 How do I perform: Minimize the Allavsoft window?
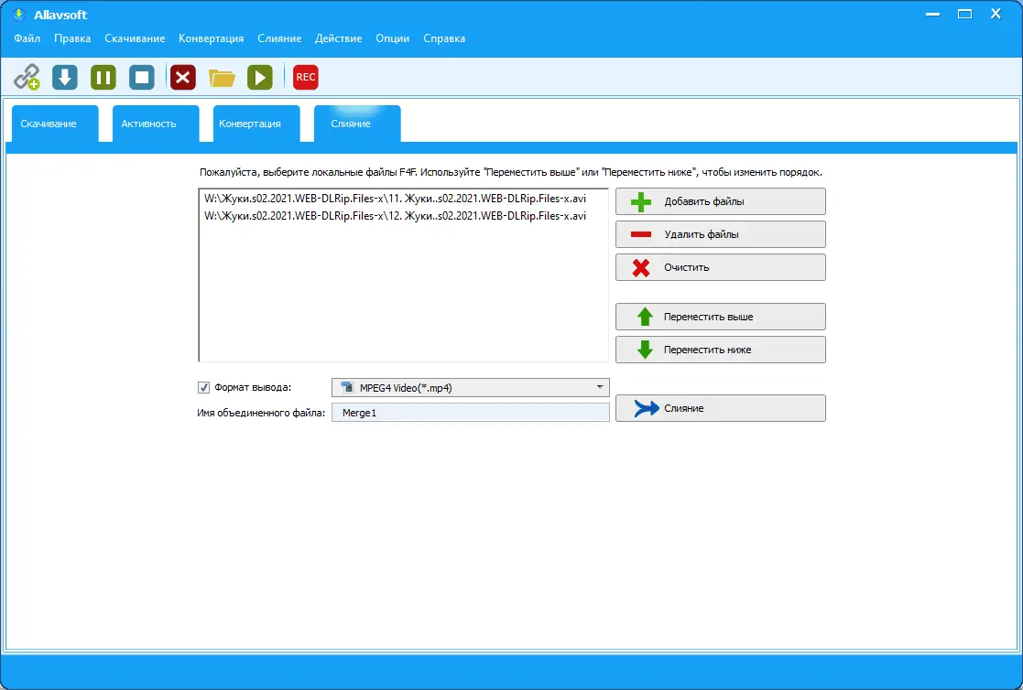[933, 15]
